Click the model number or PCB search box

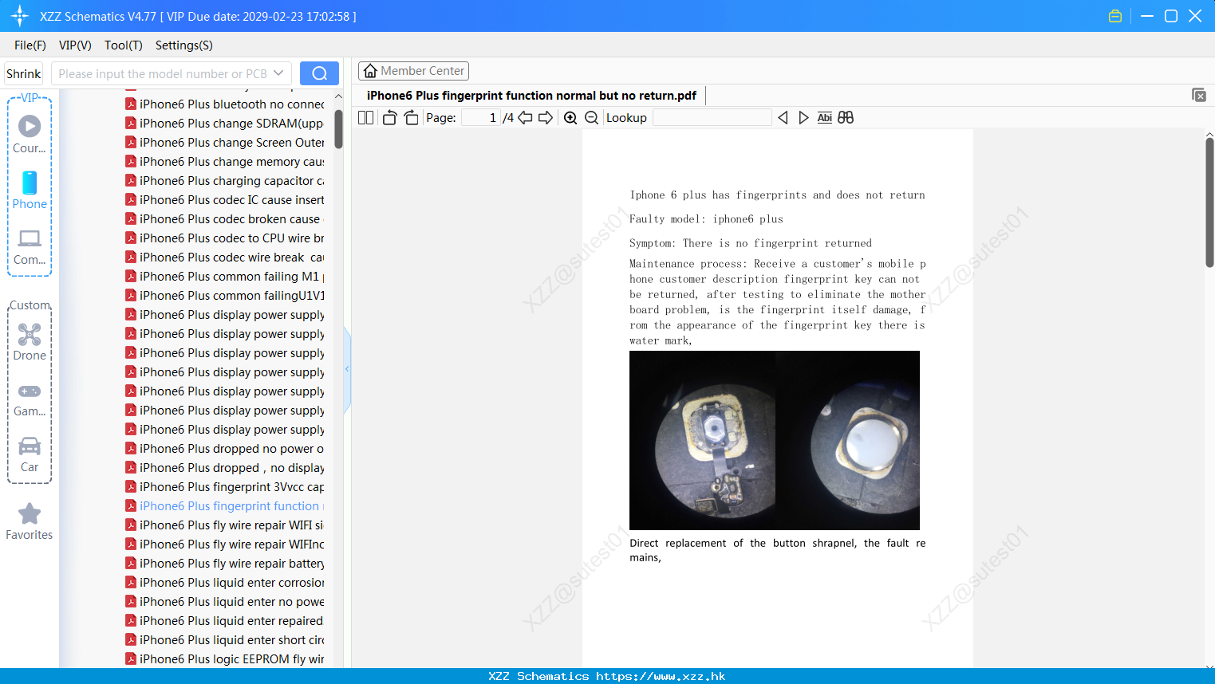click(x=171, y=73)
